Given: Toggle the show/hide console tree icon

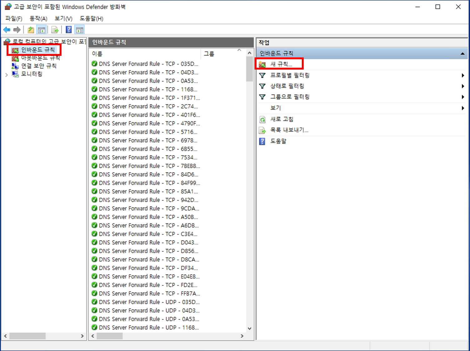Looking at the screenshot, I should 42,30.
